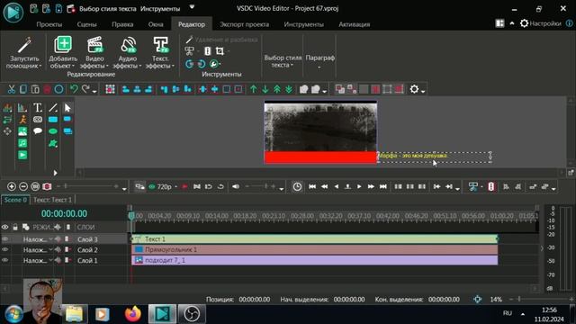Select the Line drawing tool

tap(53, 108)
